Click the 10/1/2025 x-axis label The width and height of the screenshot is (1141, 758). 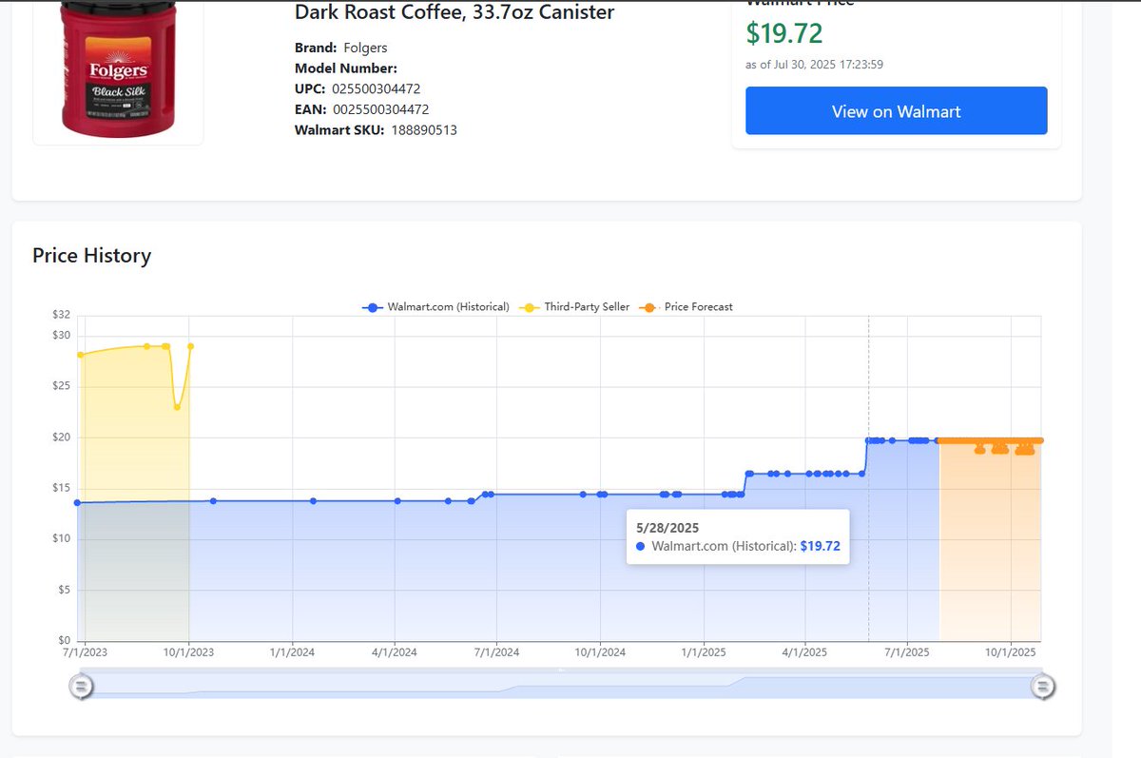point(1010,652)
